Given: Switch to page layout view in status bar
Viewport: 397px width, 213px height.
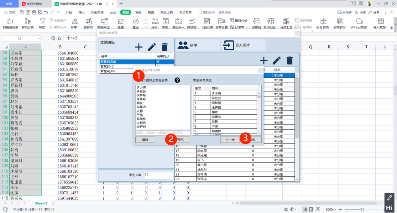Looking at the screenshot, I should pyautogui.click(x=311, y=210).
